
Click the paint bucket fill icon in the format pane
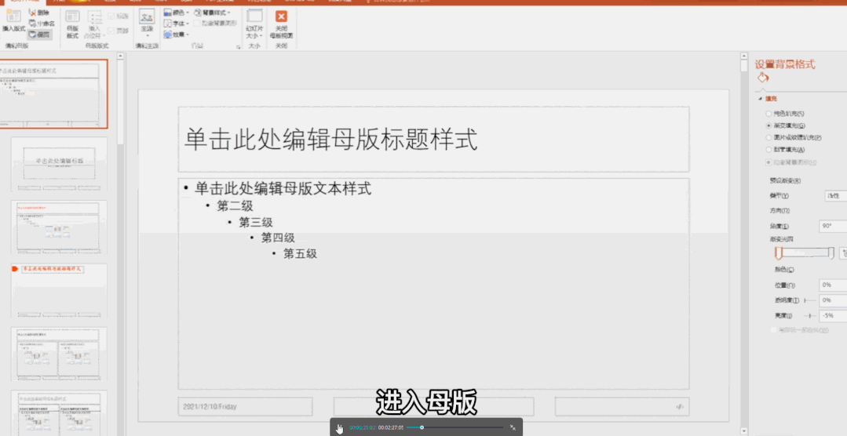(x=763, y=78)
